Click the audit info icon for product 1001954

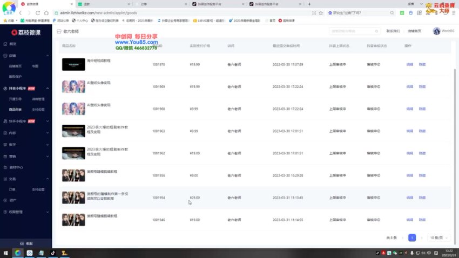pyautogui.click(x=379, y=198)
